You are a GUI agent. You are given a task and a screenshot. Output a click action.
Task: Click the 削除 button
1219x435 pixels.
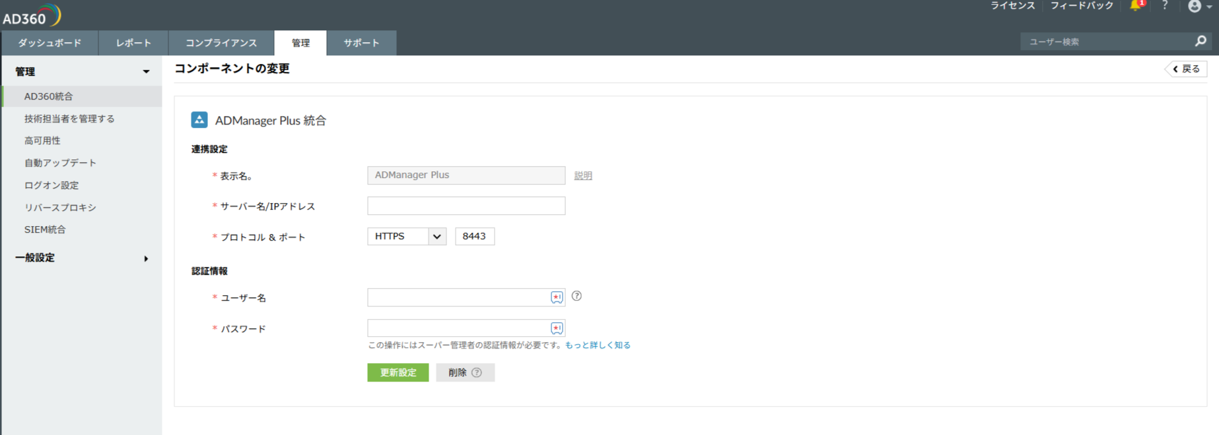tap(465, 372)
